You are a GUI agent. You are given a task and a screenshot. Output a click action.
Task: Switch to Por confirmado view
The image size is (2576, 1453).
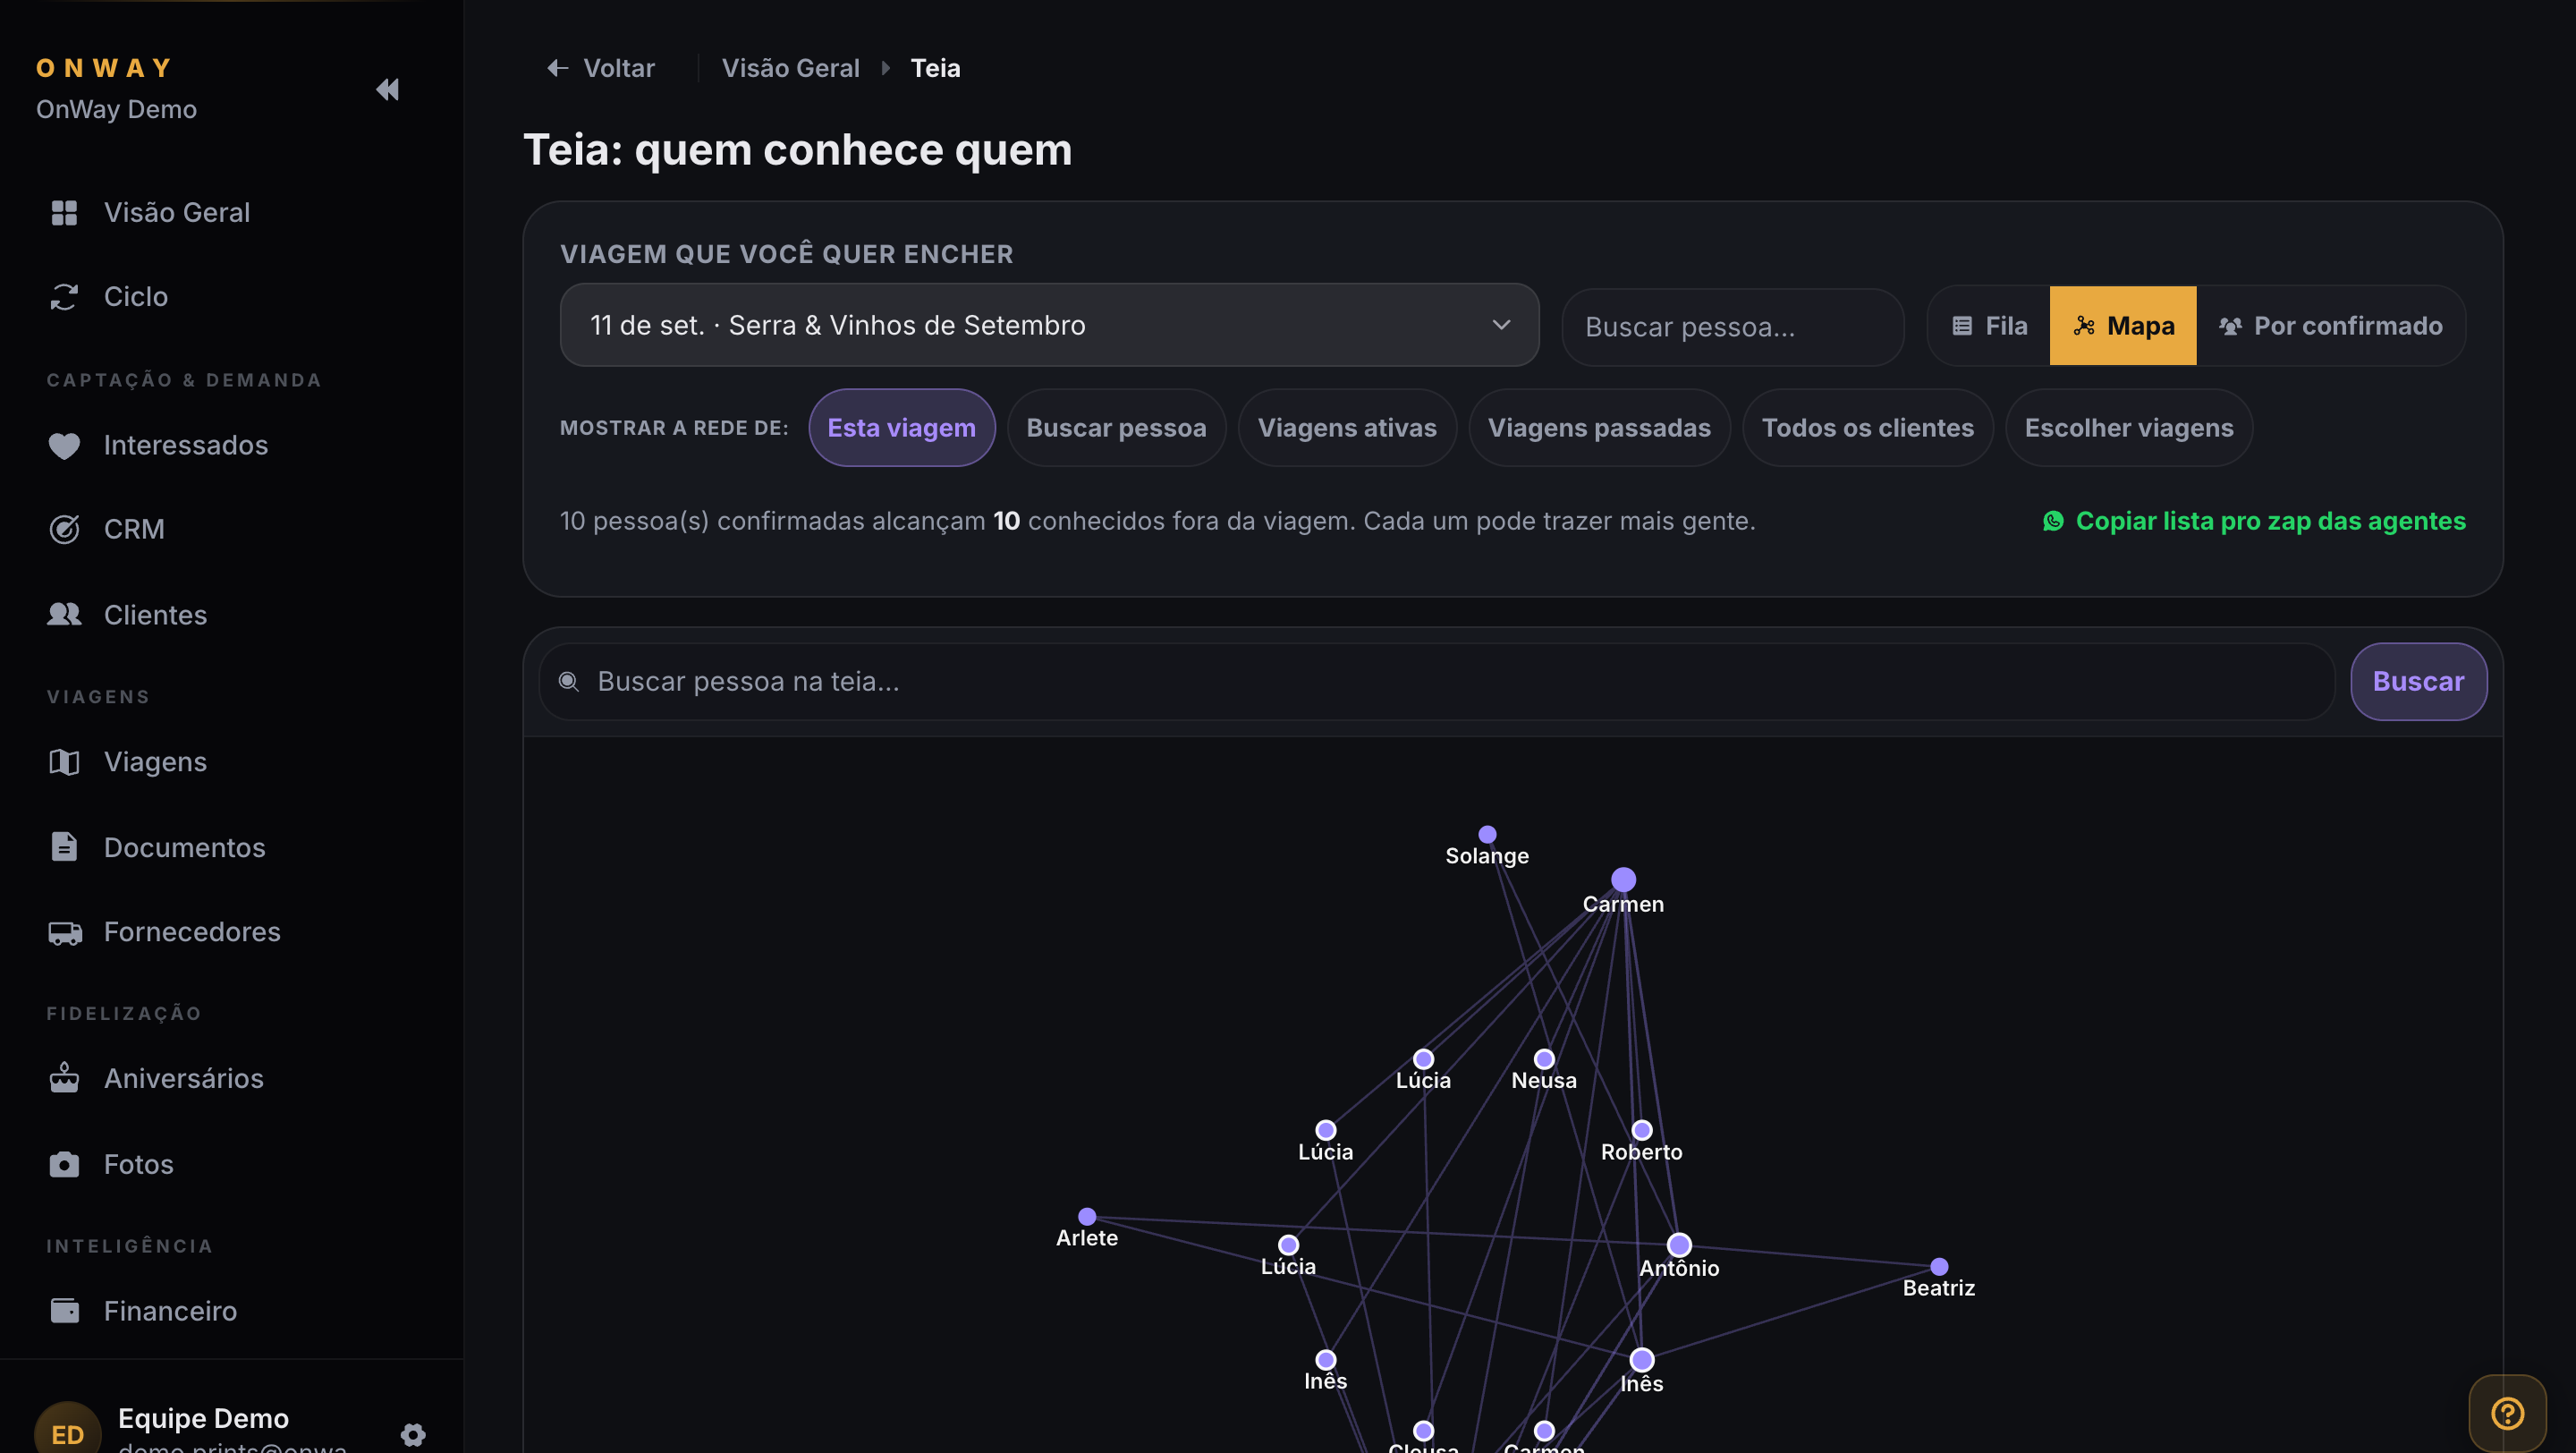pyautogui.click(x=2330, y=326)
